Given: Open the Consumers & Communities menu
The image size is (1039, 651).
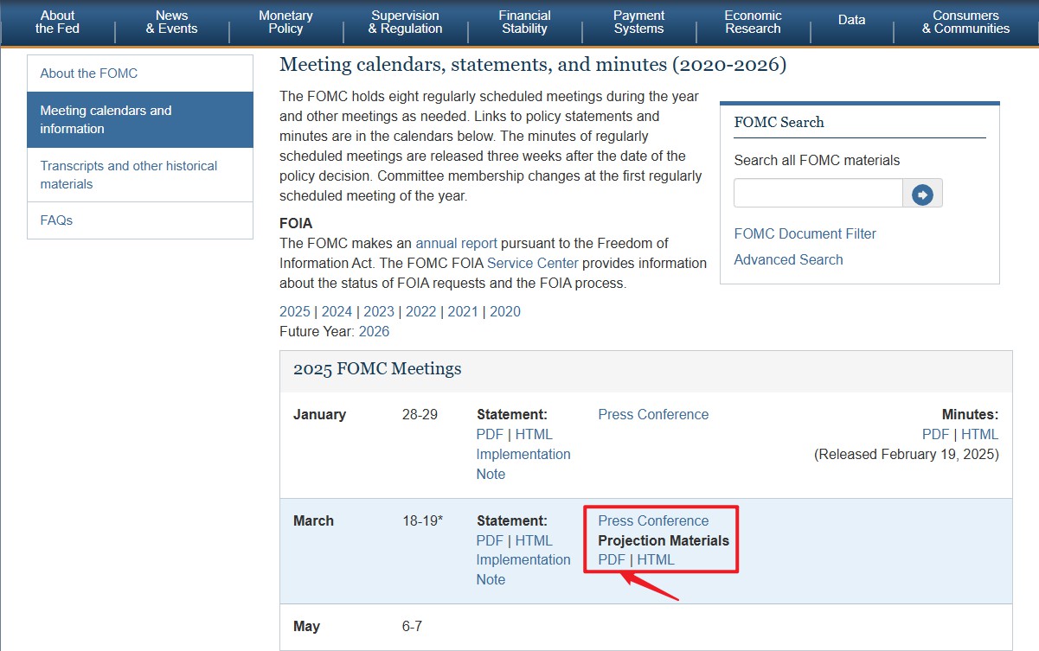Looking at the screenshot, I should click(x=965, y=22).
